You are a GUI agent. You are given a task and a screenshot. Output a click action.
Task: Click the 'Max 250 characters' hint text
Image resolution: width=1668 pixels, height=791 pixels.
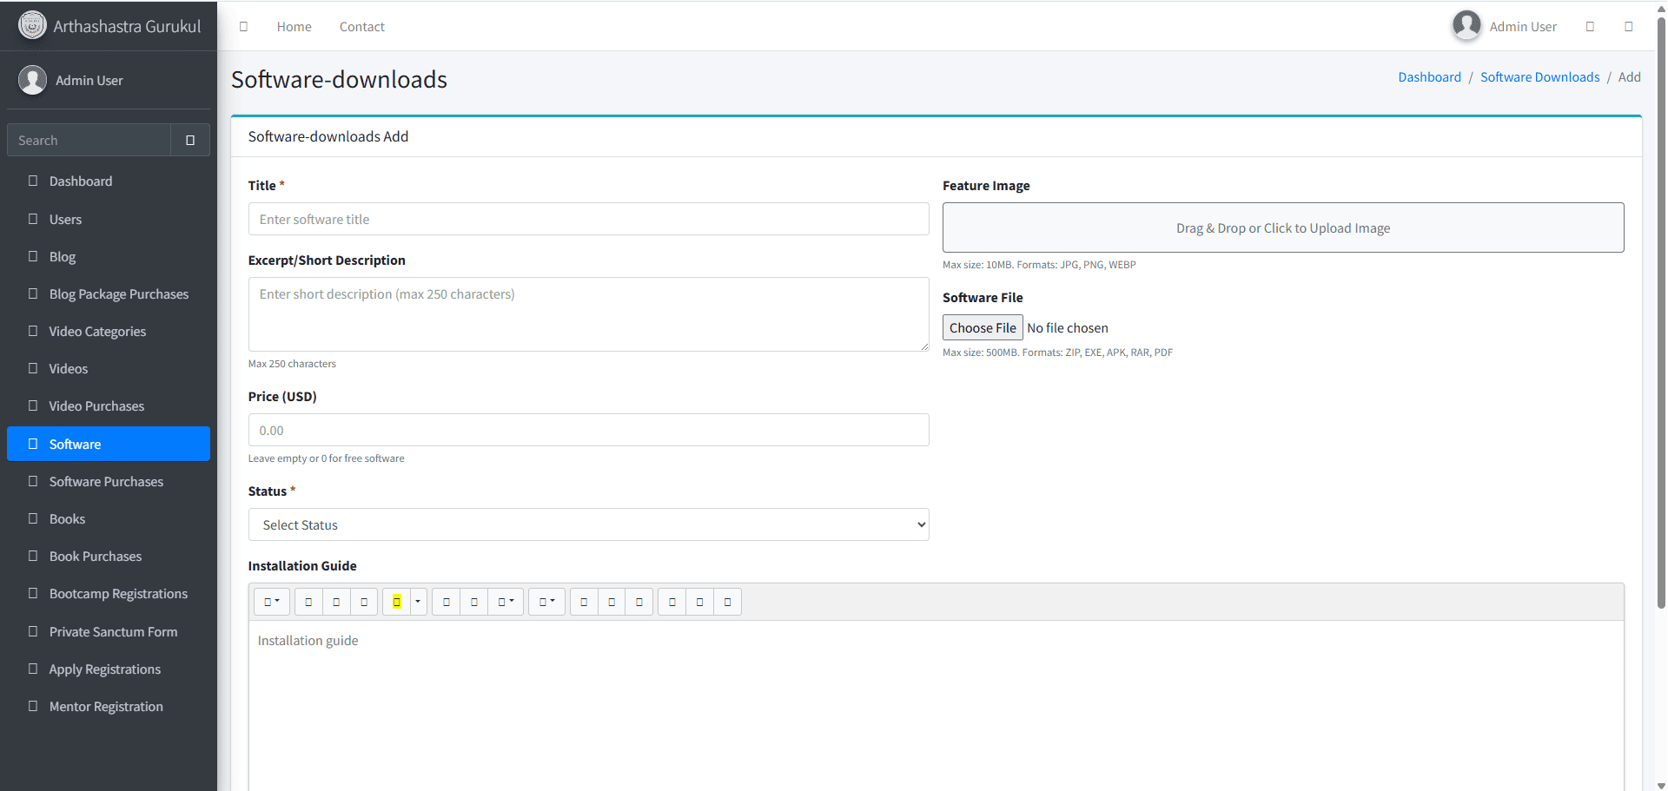tap(292, 364)
